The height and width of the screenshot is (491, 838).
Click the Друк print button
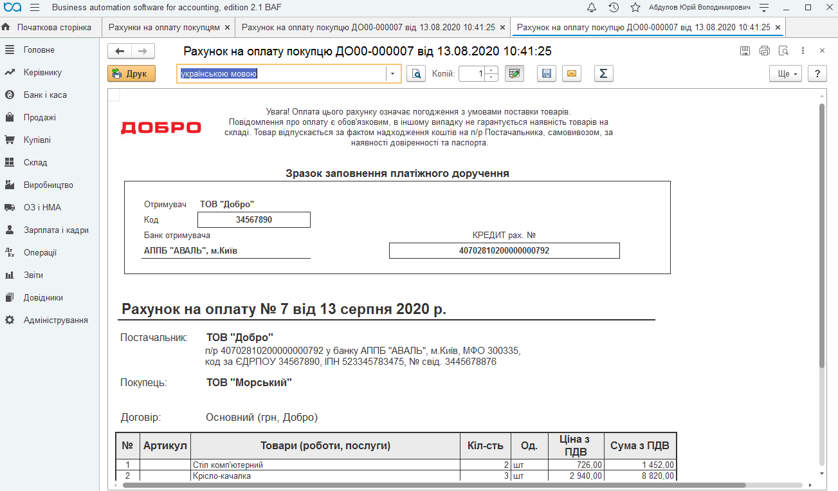tap(131, 73)
